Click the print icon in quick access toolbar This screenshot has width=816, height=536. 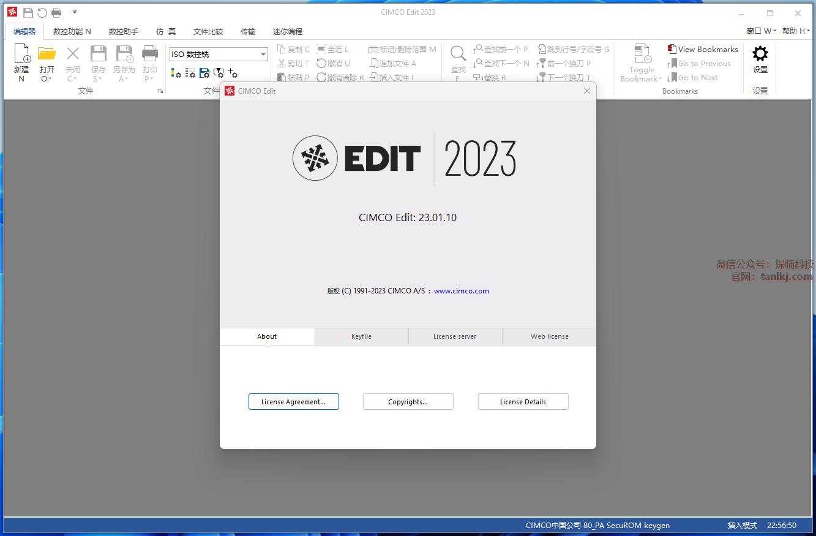pyautogui.click(x=56, y=12)
